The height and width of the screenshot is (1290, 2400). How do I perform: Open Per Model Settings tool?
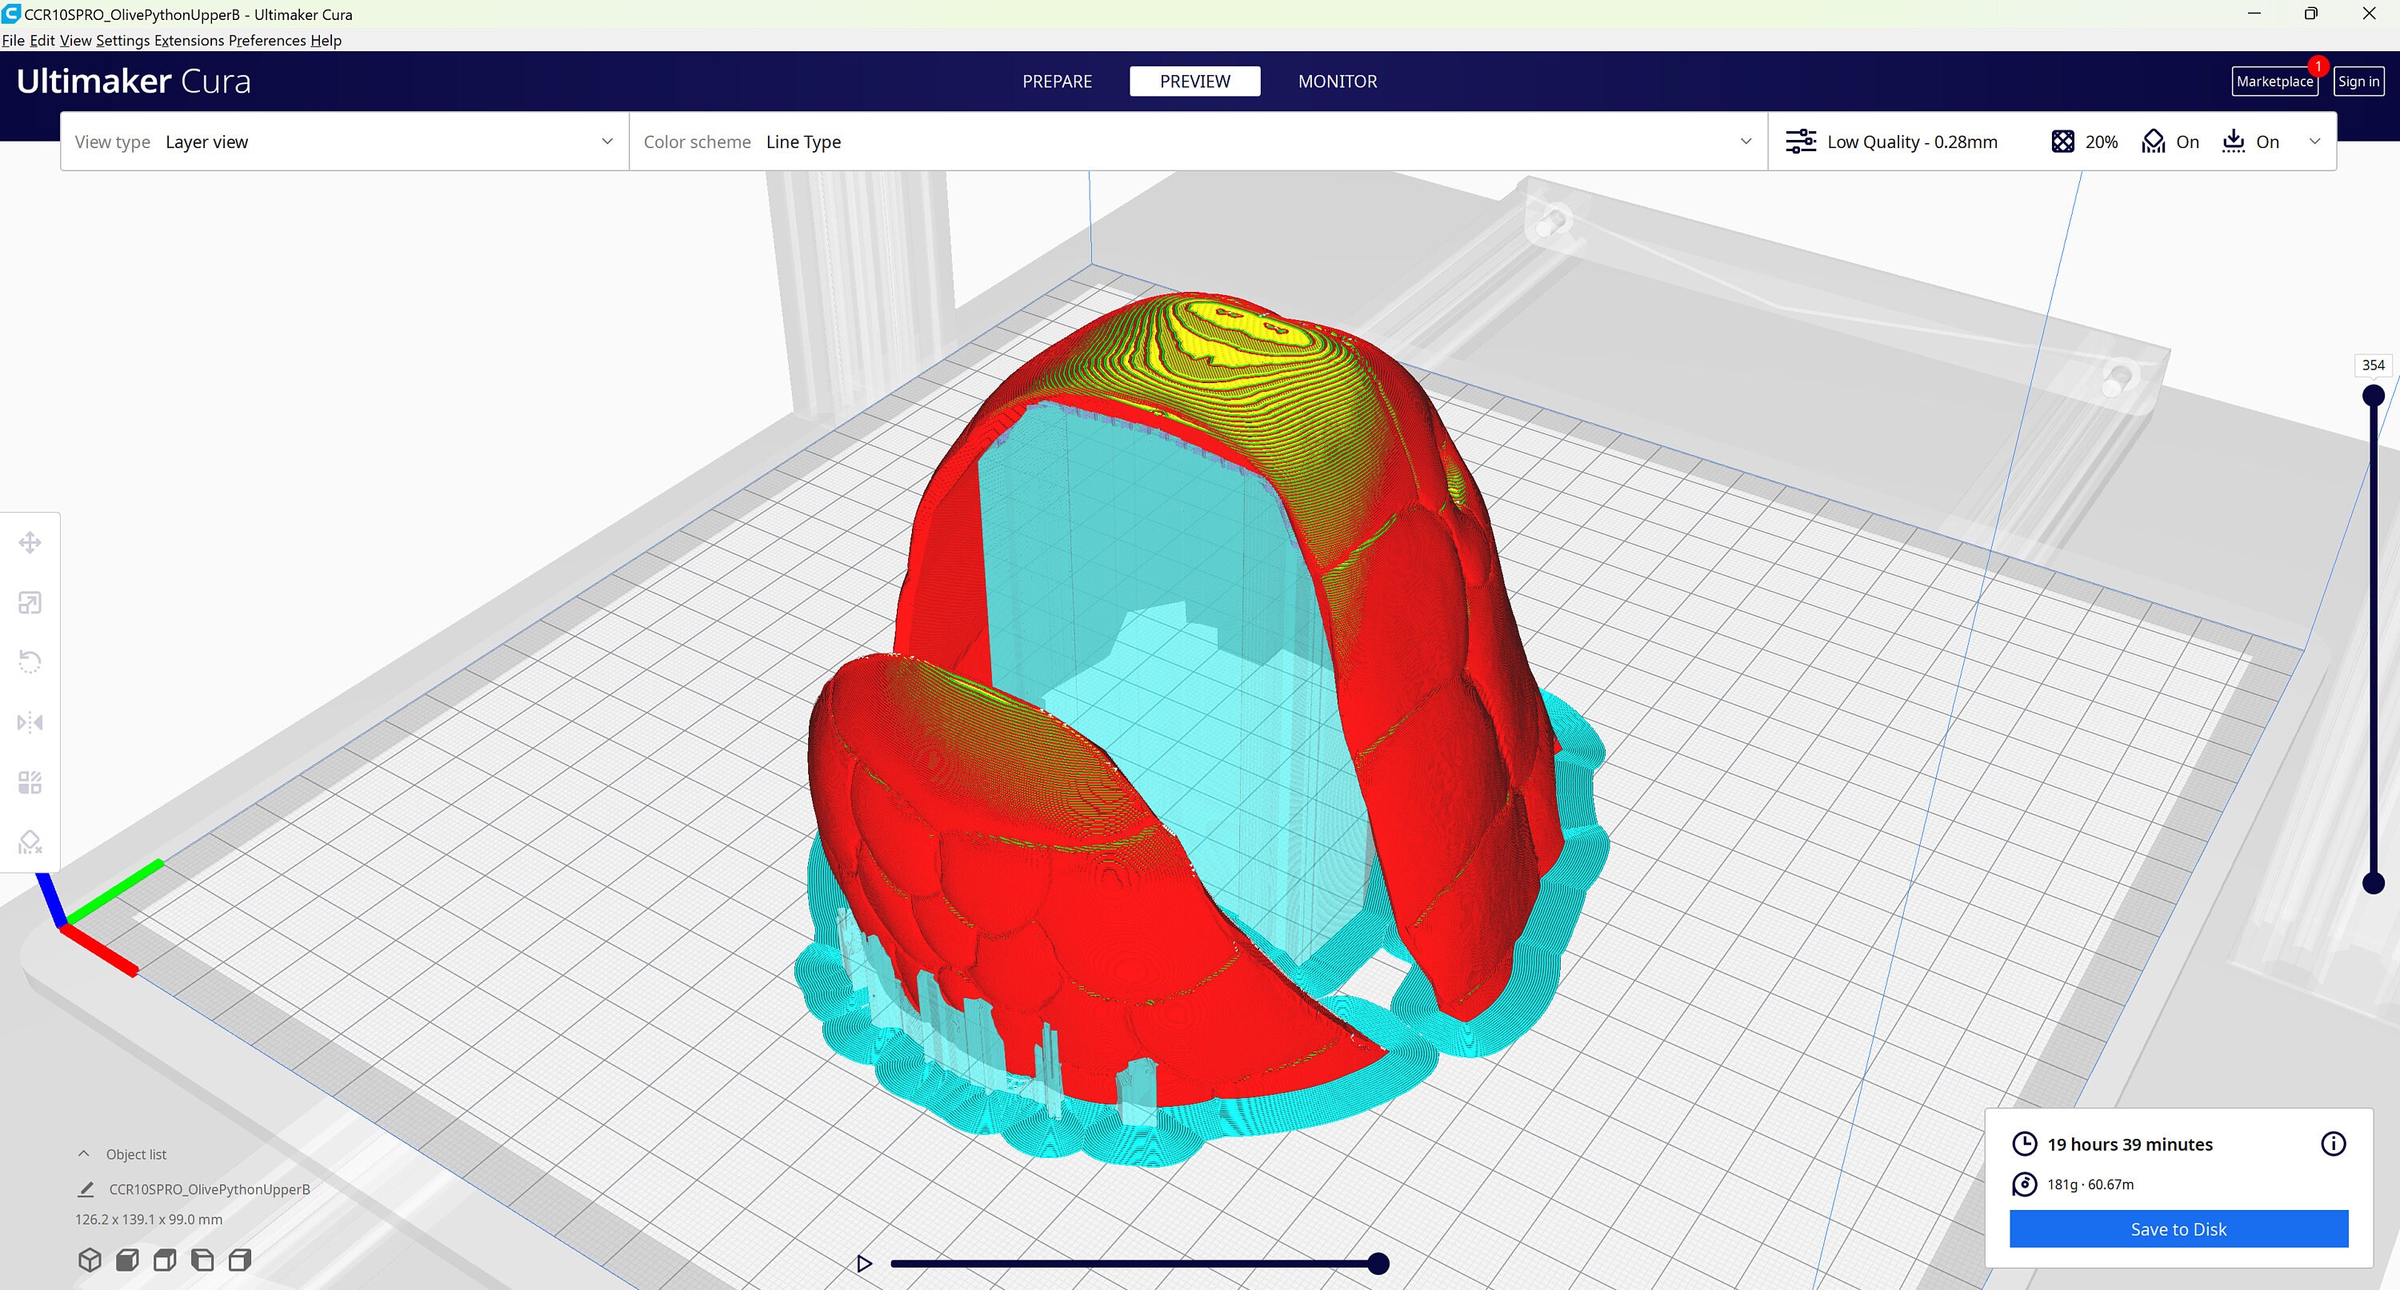pyautogui.click(x=30, y=782)
